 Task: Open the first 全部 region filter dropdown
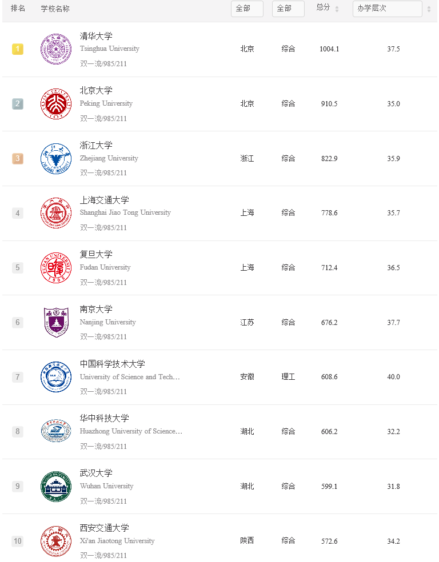point(247,9)
